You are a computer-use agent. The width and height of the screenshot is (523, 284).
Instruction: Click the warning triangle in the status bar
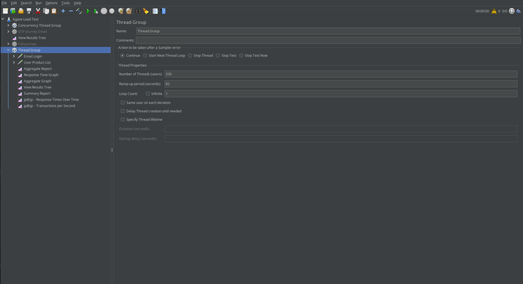(494, 11)
